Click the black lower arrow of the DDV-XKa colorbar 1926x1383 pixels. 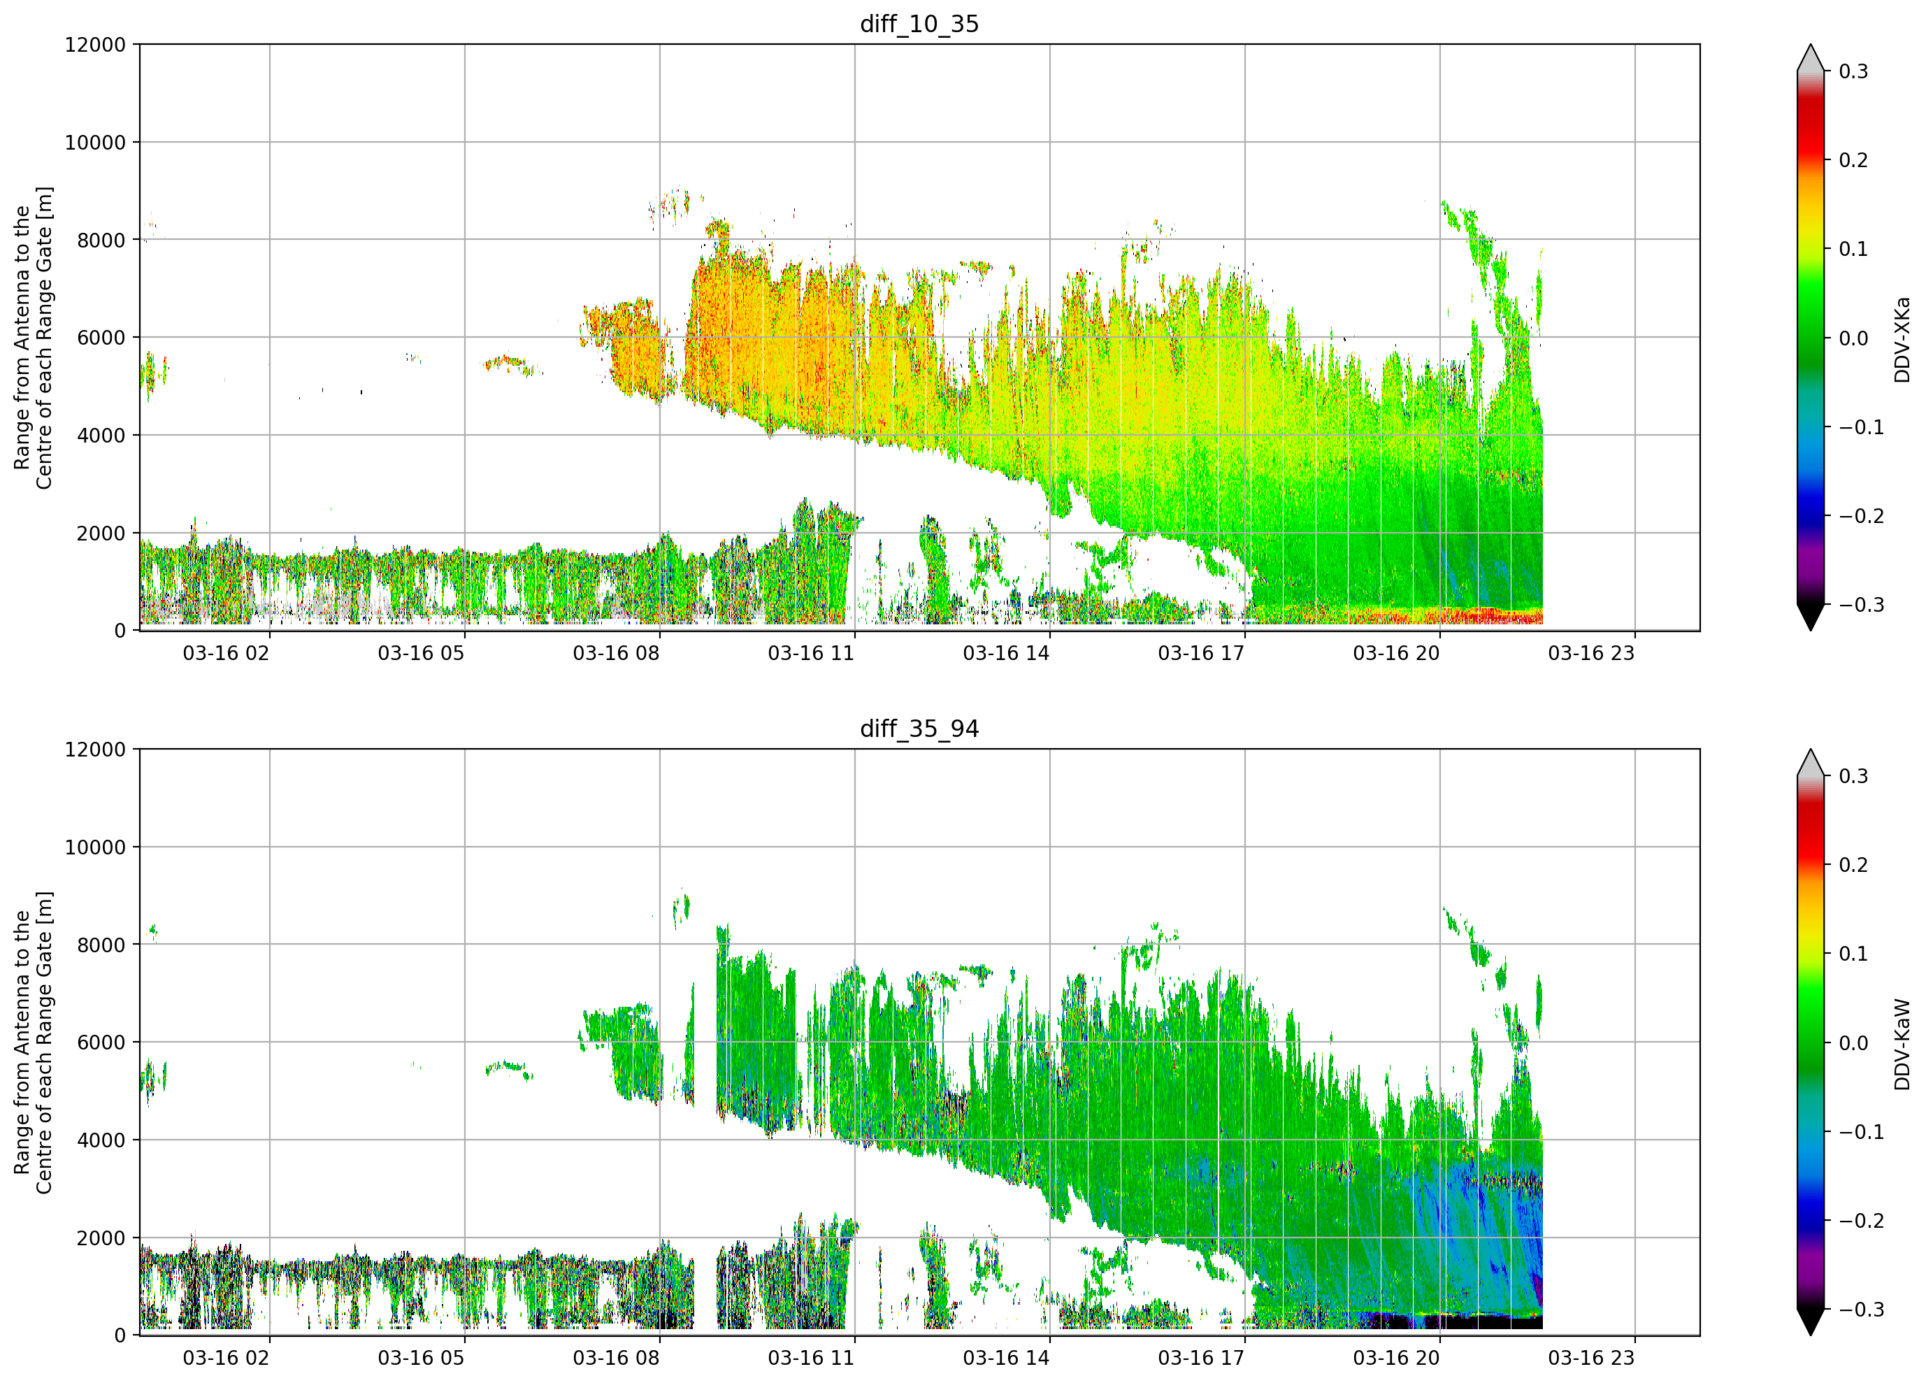coord(1811,616)
